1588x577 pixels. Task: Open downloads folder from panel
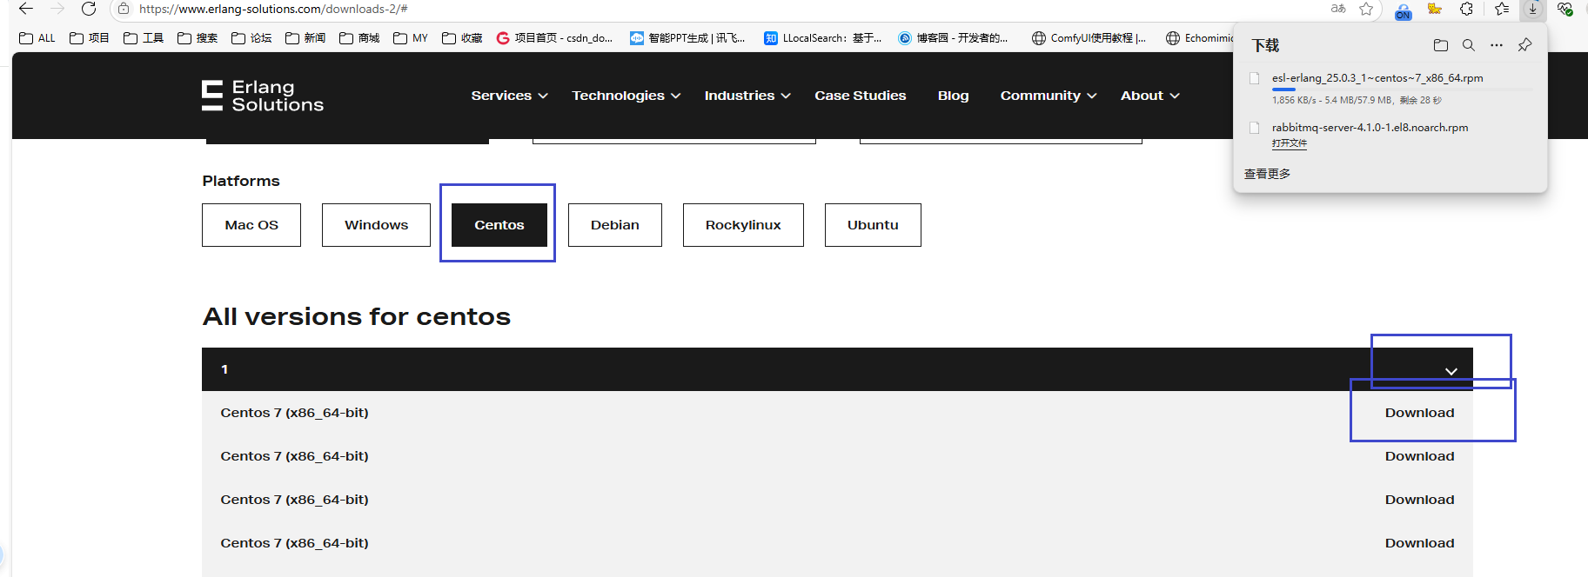coord(1441,45)
